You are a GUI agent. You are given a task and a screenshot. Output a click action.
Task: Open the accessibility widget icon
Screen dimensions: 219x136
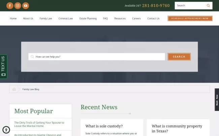tap(6, 130)
